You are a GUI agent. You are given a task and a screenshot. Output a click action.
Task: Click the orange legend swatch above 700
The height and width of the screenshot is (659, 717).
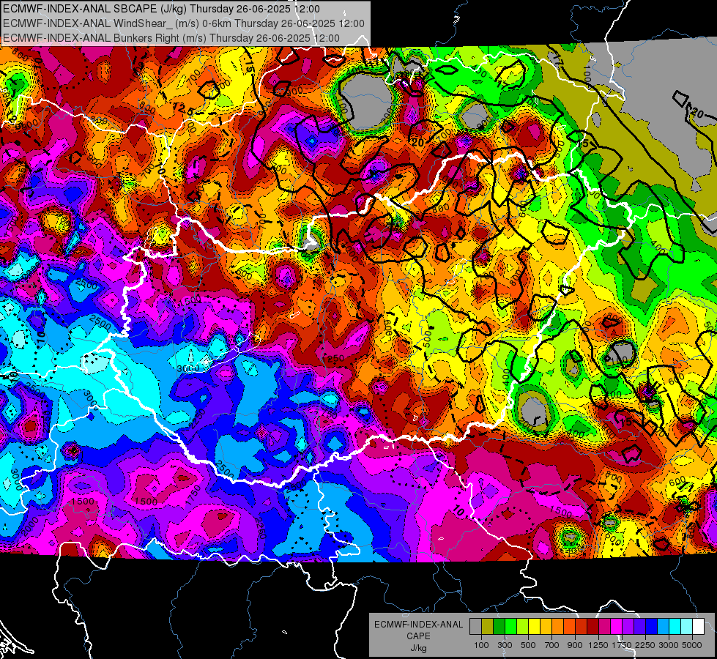(558, 627)
